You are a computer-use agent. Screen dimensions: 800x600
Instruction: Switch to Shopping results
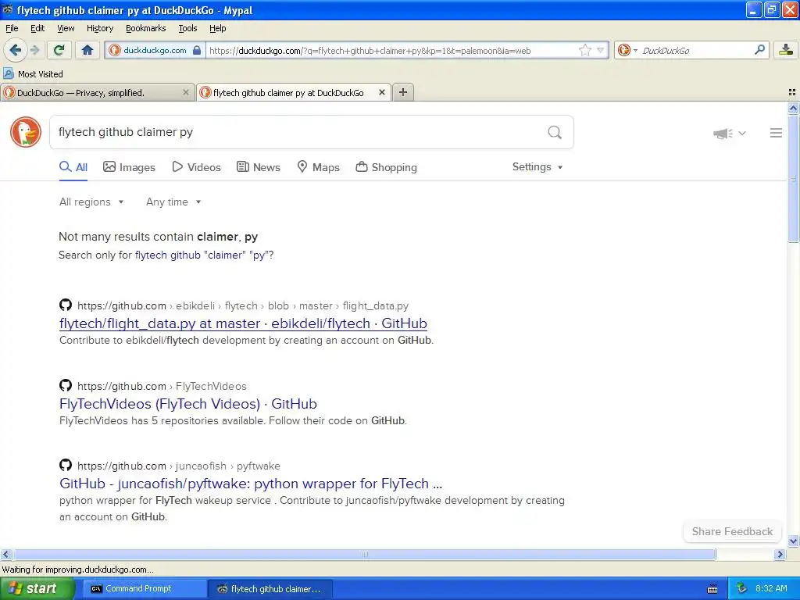[387, 167]
